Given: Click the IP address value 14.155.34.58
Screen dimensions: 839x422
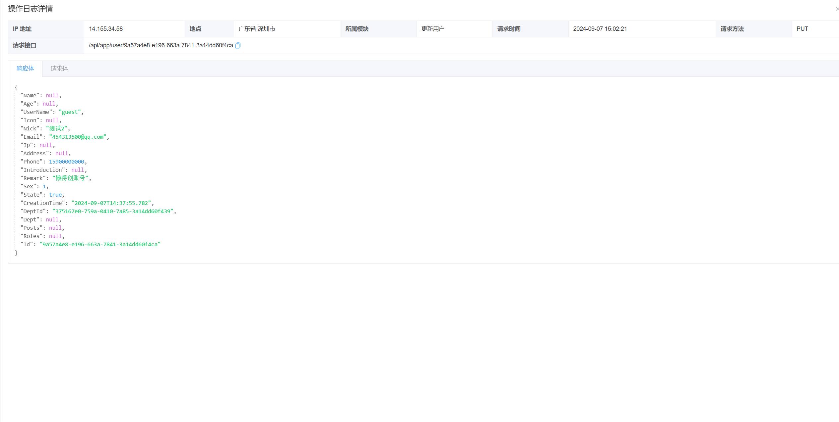Looking at the screenshot, I should [106, 29].
